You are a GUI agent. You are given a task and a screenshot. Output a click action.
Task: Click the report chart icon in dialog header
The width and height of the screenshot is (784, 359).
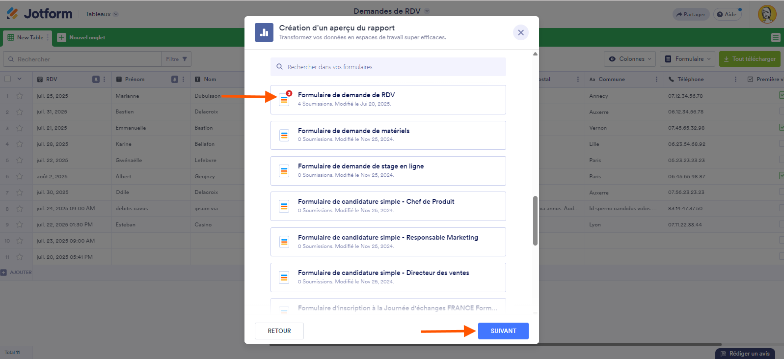coord(264,32)
